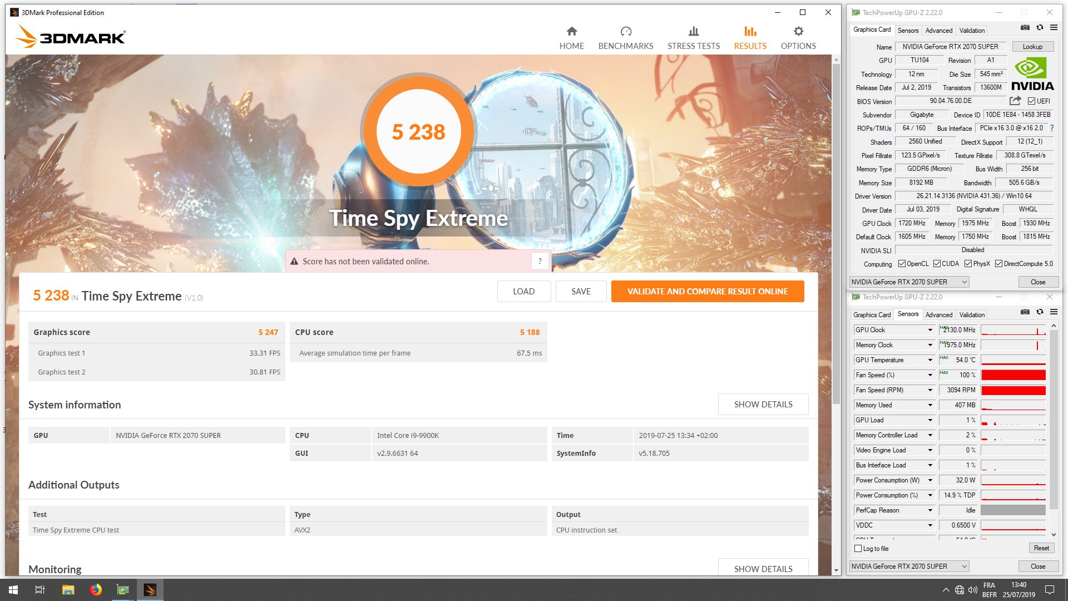Open volume control in system tray
Image resolution: width=1068 pixels, height=601 pixels.
972,590
